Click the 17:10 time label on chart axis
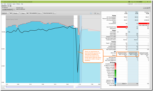This screenshot has width=153, height=91. pos(80,84)
